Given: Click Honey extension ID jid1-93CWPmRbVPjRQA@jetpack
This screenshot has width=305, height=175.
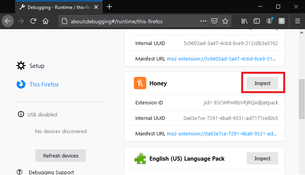Looking at the screenshot, I should pyautogui.click(x=241, y=102).
